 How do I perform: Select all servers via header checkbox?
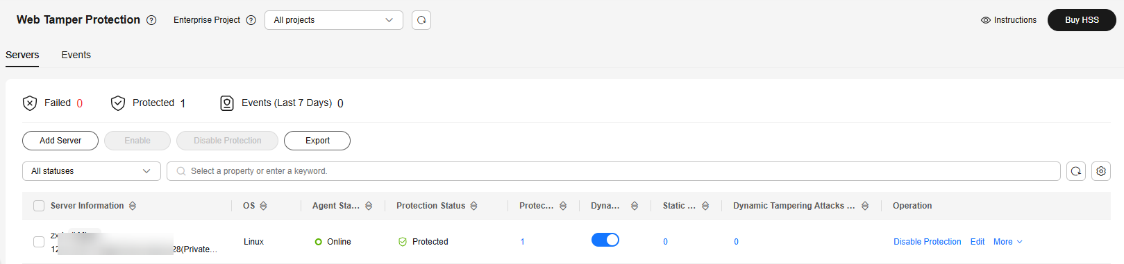click(39, 206)
